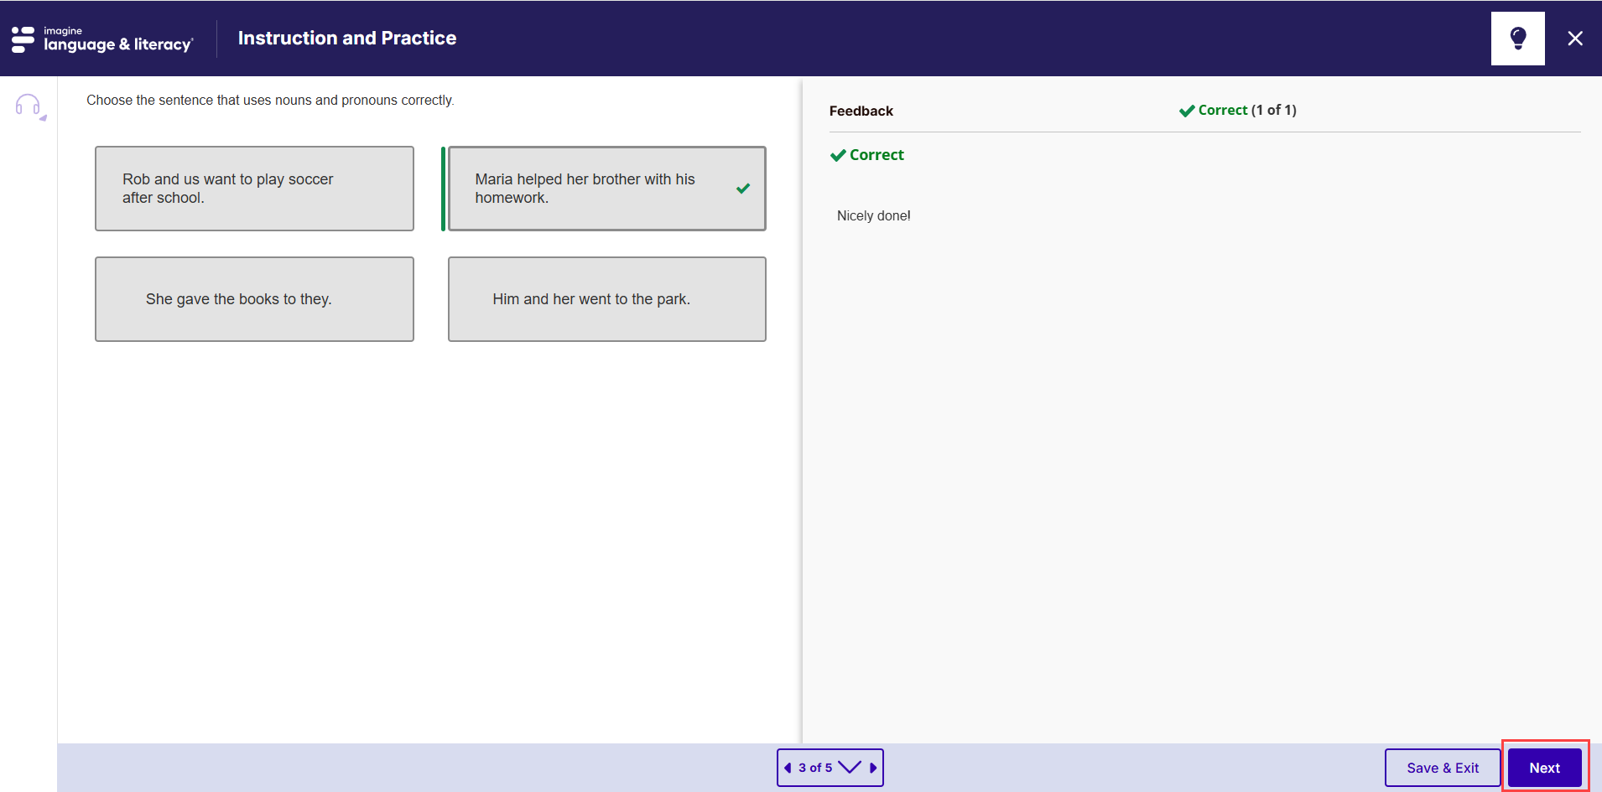Click the green checkmark on the Maria answer
The image size is (1602, 792).
click(743, 189)
